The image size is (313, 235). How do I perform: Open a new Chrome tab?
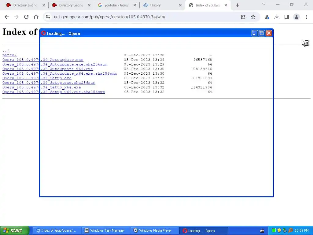click(x=237, y=6)
